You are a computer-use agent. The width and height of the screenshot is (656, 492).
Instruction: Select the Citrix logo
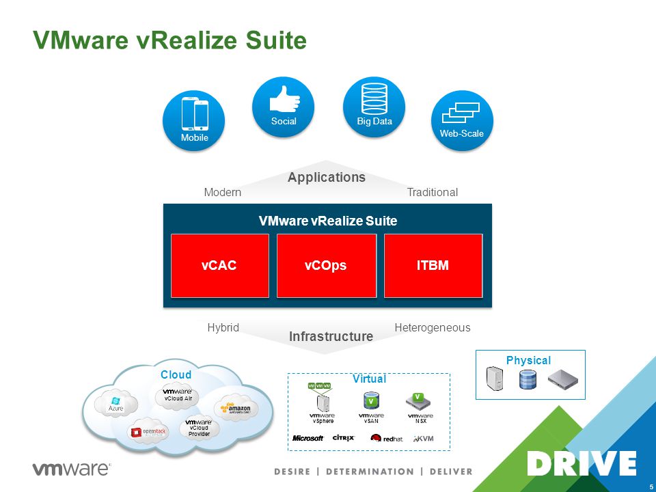(344, 437)
